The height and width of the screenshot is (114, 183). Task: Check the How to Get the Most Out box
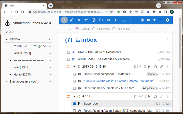click(74, 81)
